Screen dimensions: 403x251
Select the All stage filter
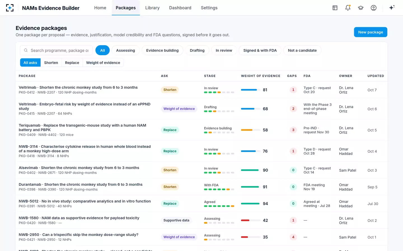[x=102, y=50]
